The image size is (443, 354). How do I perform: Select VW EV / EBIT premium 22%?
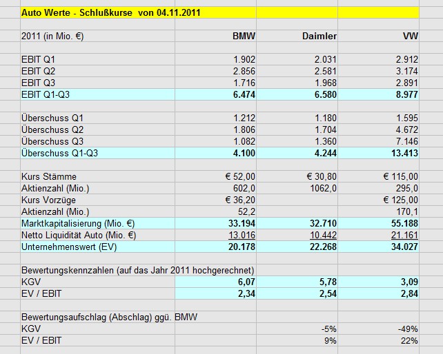(x=410, y=340)
